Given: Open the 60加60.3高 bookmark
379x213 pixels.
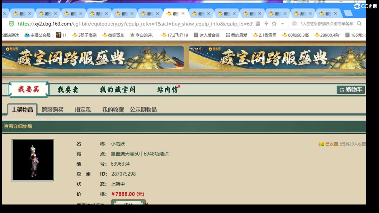Looking at the screenshot, I should (x=296, y=35).
